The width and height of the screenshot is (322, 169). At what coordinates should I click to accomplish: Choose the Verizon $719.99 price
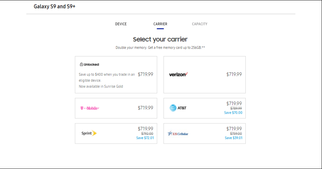click(234, 75)
